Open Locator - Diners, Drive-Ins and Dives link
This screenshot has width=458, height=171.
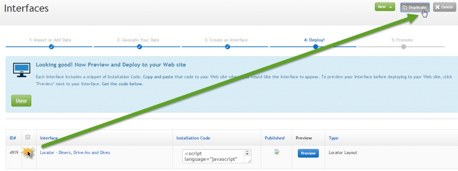[75, 152]
